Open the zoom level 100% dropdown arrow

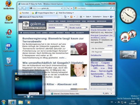coord(111,93)
